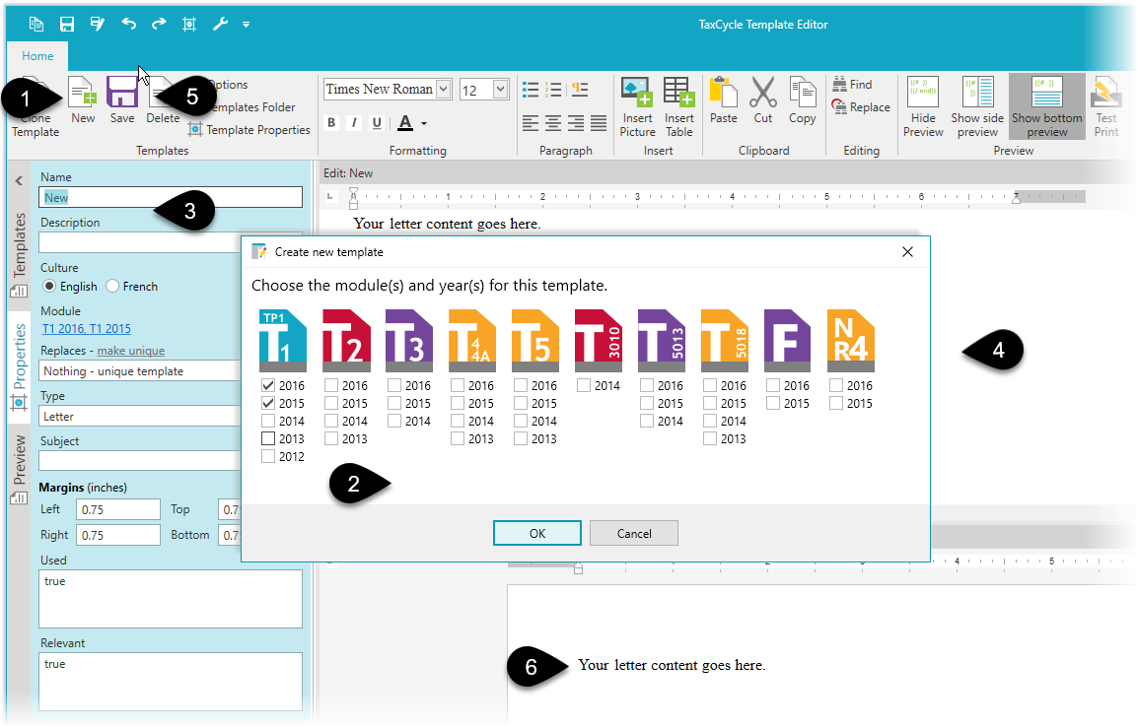Screen dimensions: 1138x727
Task: Open the T1 2016, T1 2015 module link
Action: pyautogui.click(x=87, y=328)
